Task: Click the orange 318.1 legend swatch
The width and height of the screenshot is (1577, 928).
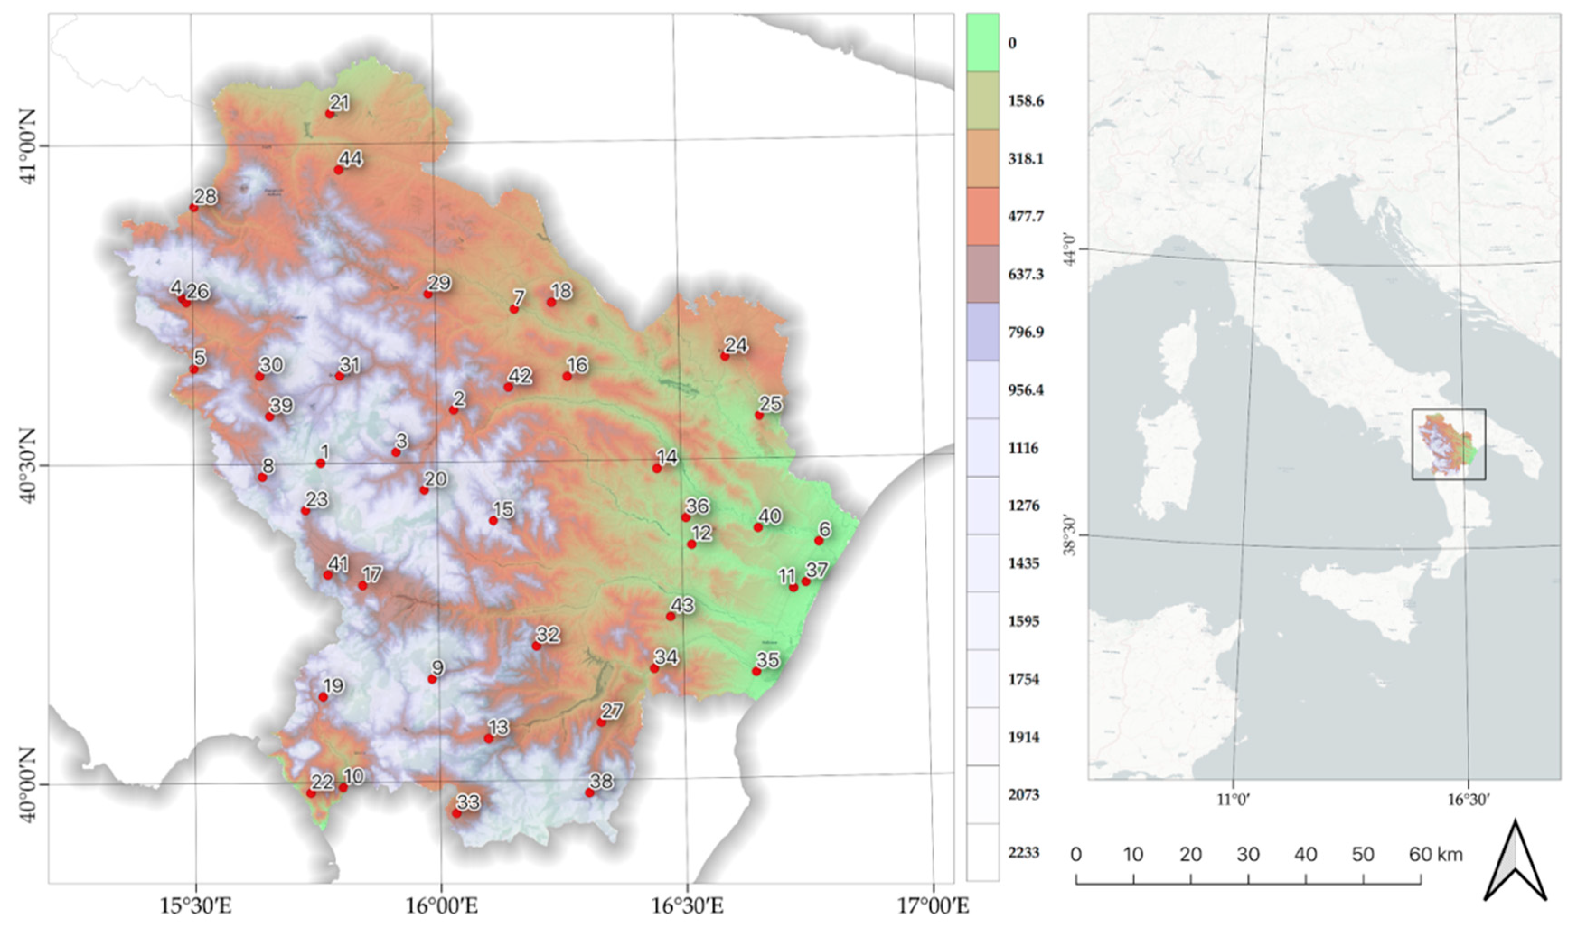Action: (982, 158)
